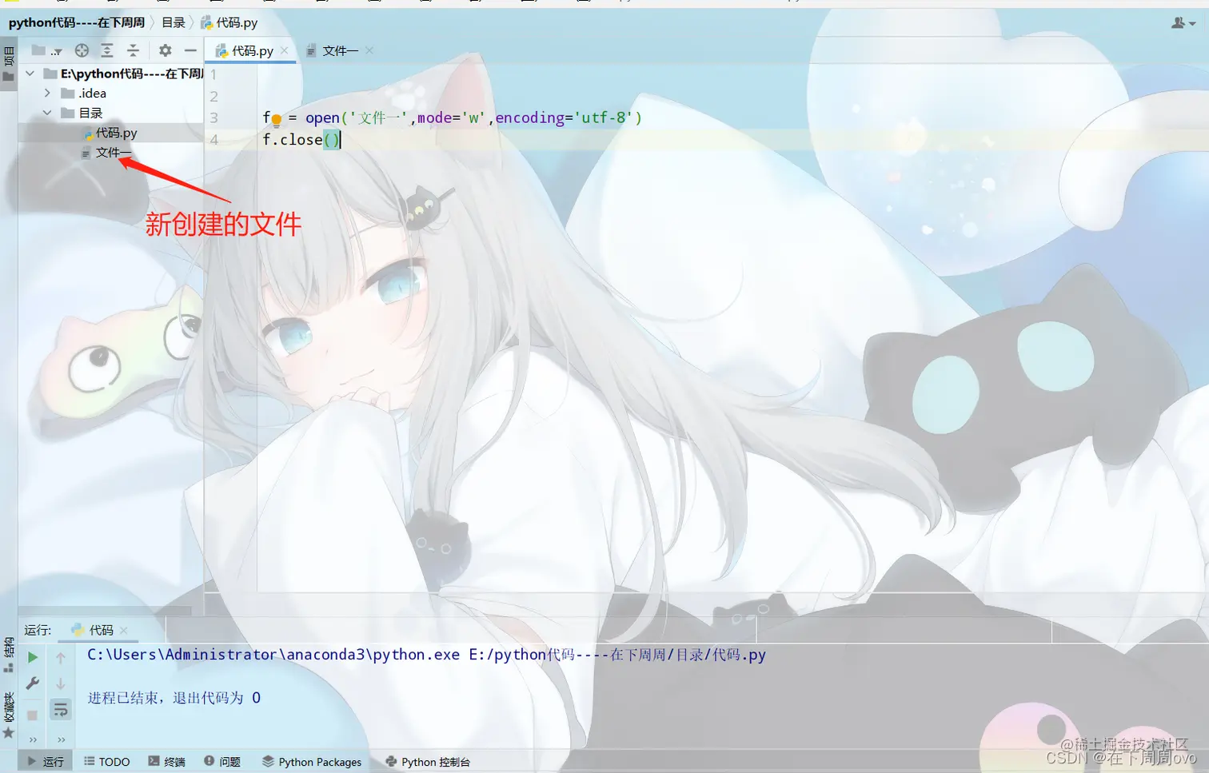Toggle soft-wrap in the run console

tap(61, 710)
